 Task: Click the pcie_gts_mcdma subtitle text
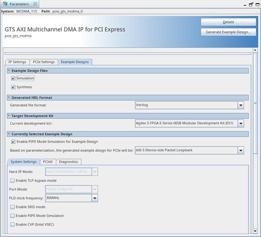[18, 36]
